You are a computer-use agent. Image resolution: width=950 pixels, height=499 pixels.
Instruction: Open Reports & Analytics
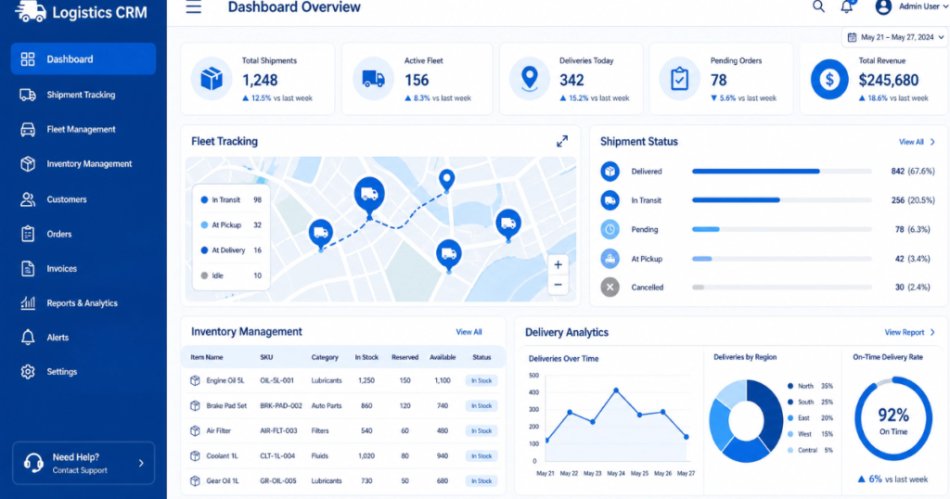pyautogui.click(x=83, y=302)
